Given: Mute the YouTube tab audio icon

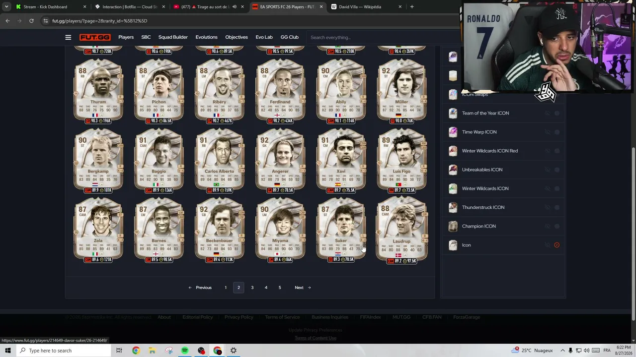Looking at the screenshot, I should tap(235, 7).
